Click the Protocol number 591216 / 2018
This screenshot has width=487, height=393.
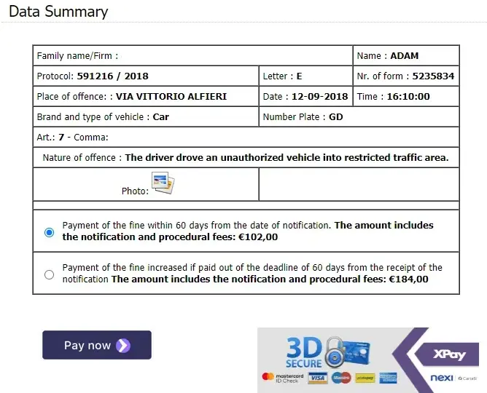point(113,76)
